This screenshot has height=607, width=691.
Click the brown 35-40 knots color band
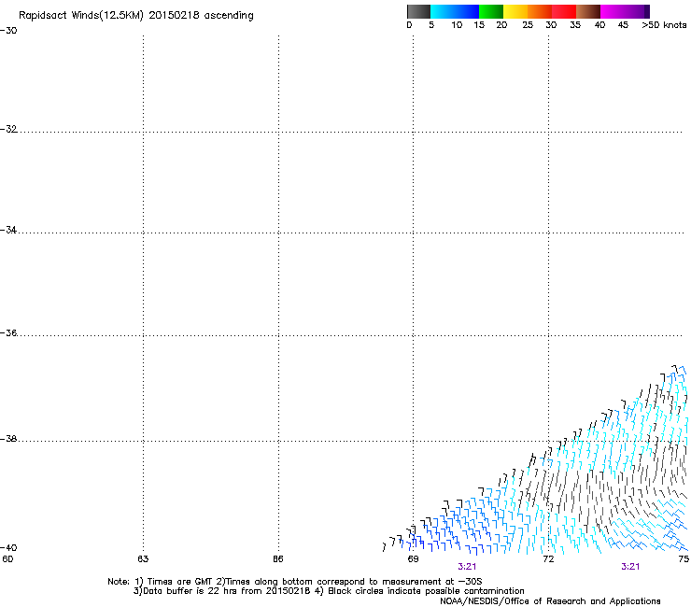click(588, 11)
